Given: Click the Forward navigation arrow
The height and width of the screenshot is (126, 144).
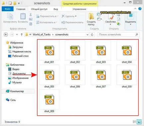Looking at the screenshot, I should [12, 34].
